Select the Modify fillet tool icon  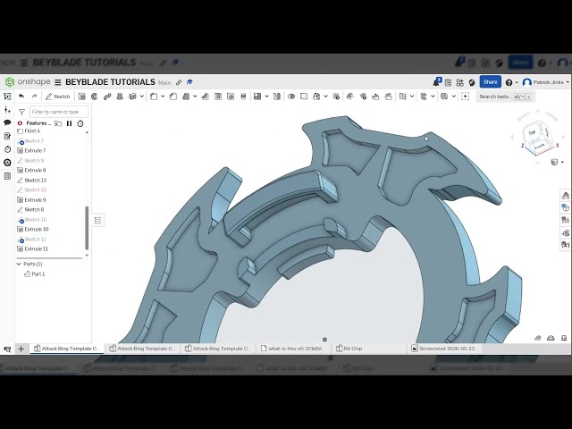coord(350,97)
